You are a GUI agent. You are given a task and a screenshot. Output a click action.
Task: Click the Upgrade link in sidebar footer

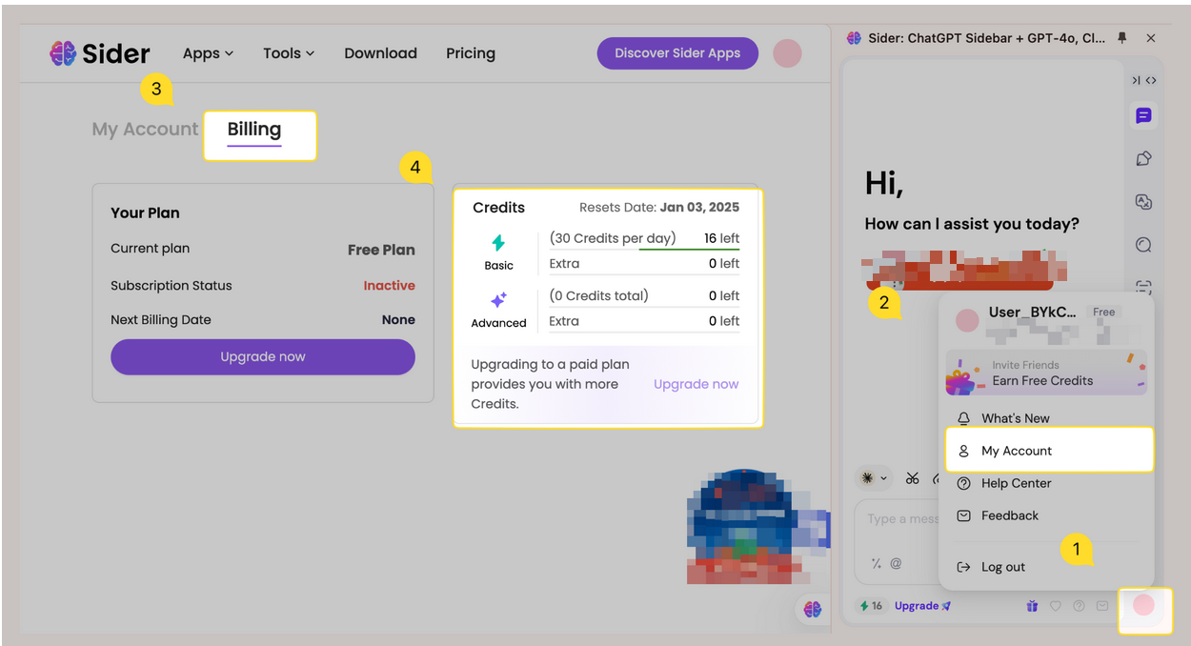(x=922, y=606)
